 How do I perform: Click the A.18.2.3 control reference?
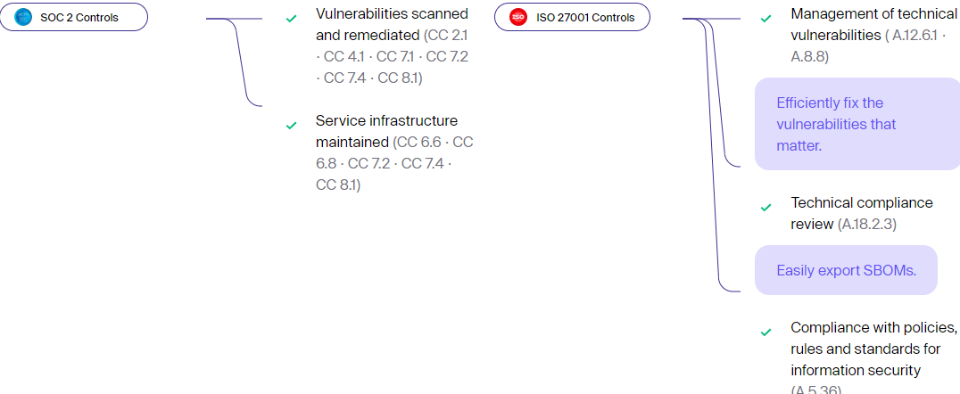pyautogui.click(x=865, y=224)
